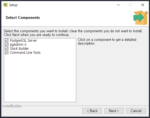
Task: Cancel the installation
Action: click(x=136, y=111)
